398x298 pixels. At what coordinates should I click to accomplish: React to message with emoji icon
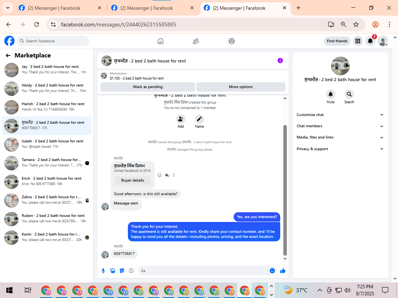[159, 175]
